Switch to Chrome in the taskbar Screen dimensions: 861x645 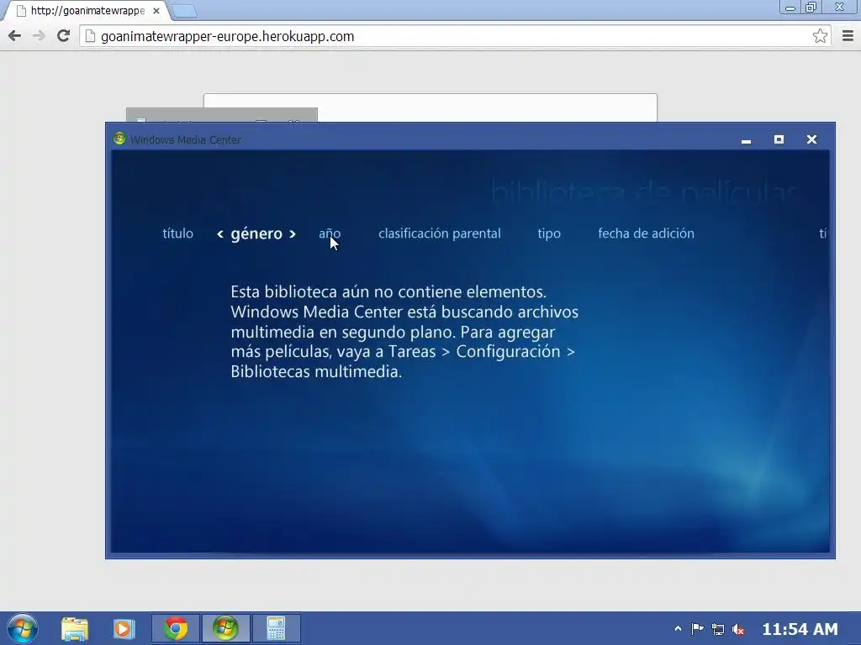[176, 628]
